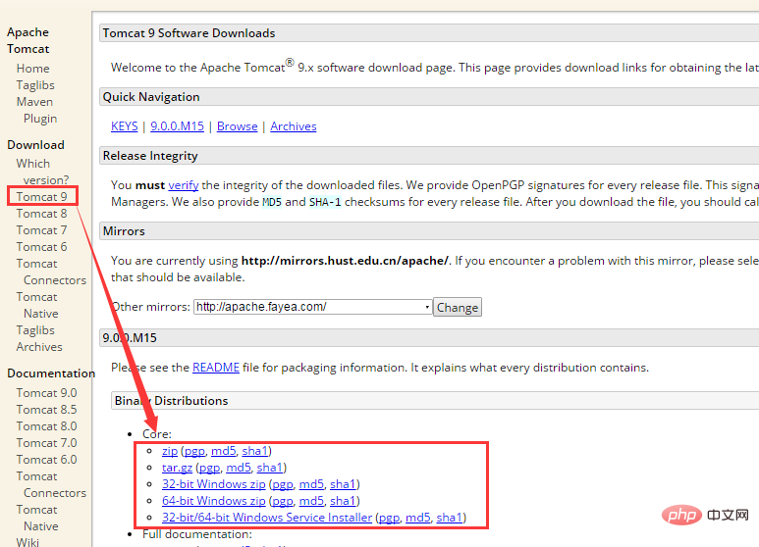Click the Browse quick navigation link

click(x=238, y=126)
